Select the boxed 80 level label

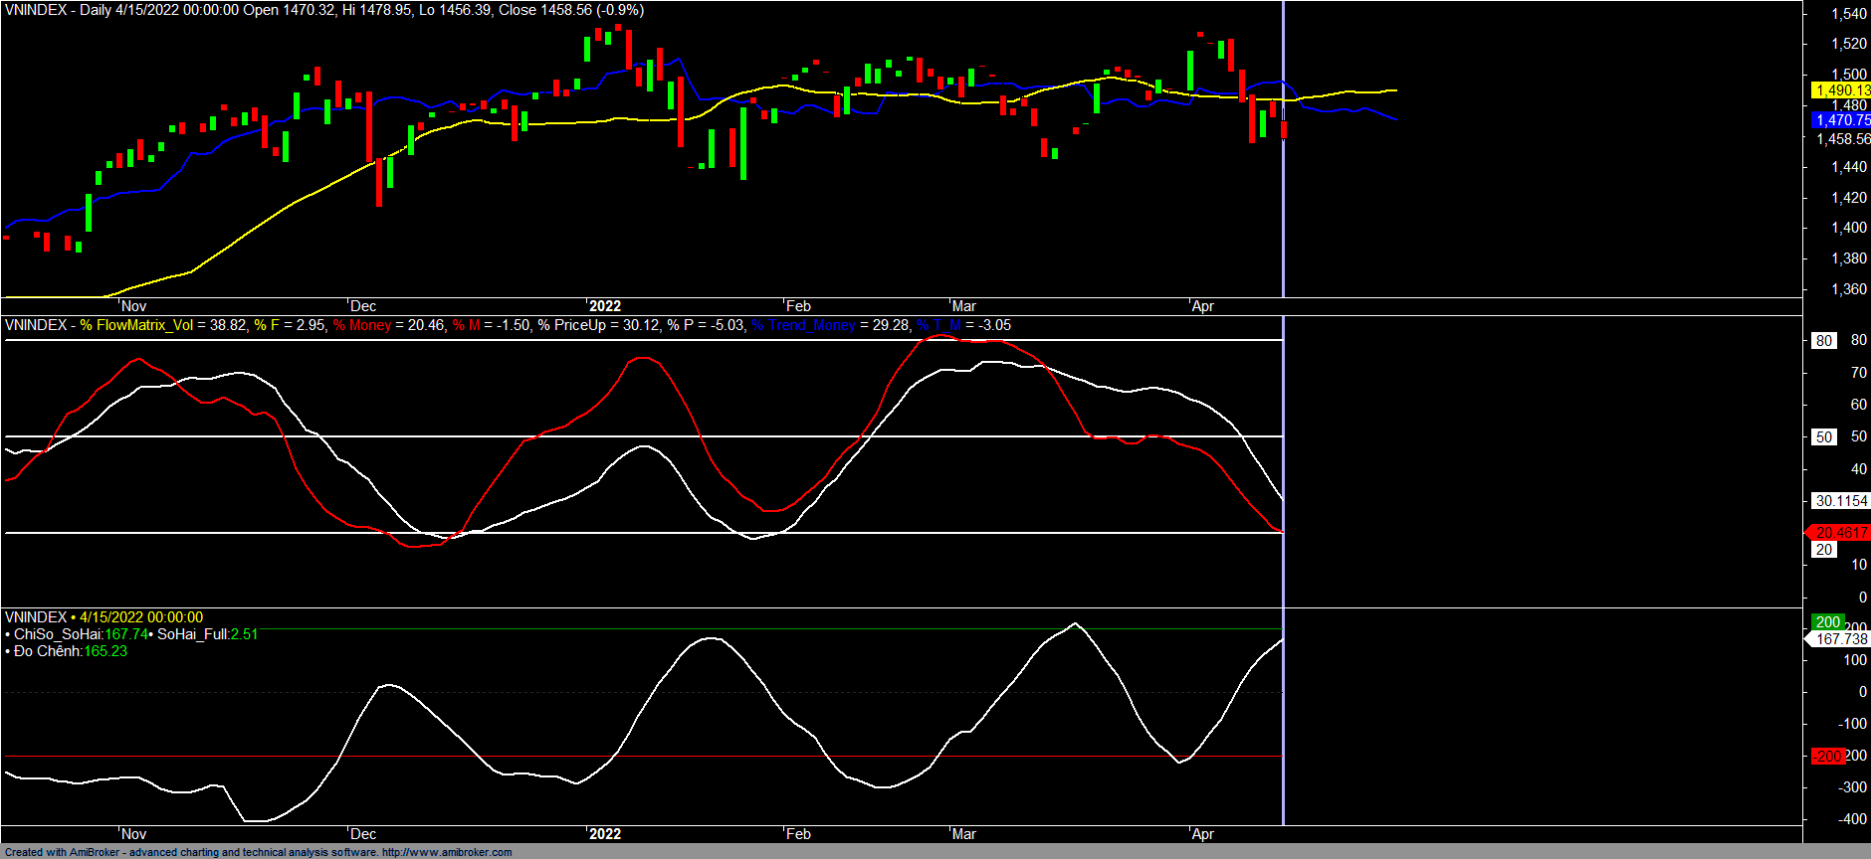click(x=1823, y=341)
